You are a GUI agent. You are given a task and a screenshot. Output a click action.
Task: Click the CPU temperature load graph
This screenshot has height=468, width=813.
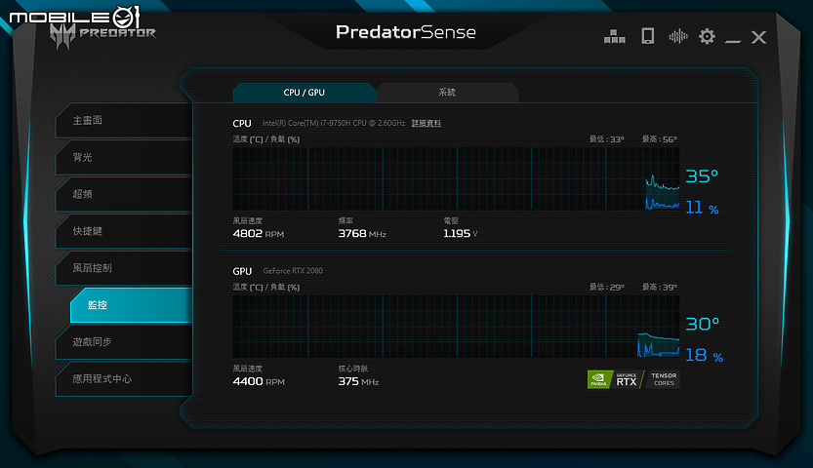pyautogui.click(x=455, y=178)
